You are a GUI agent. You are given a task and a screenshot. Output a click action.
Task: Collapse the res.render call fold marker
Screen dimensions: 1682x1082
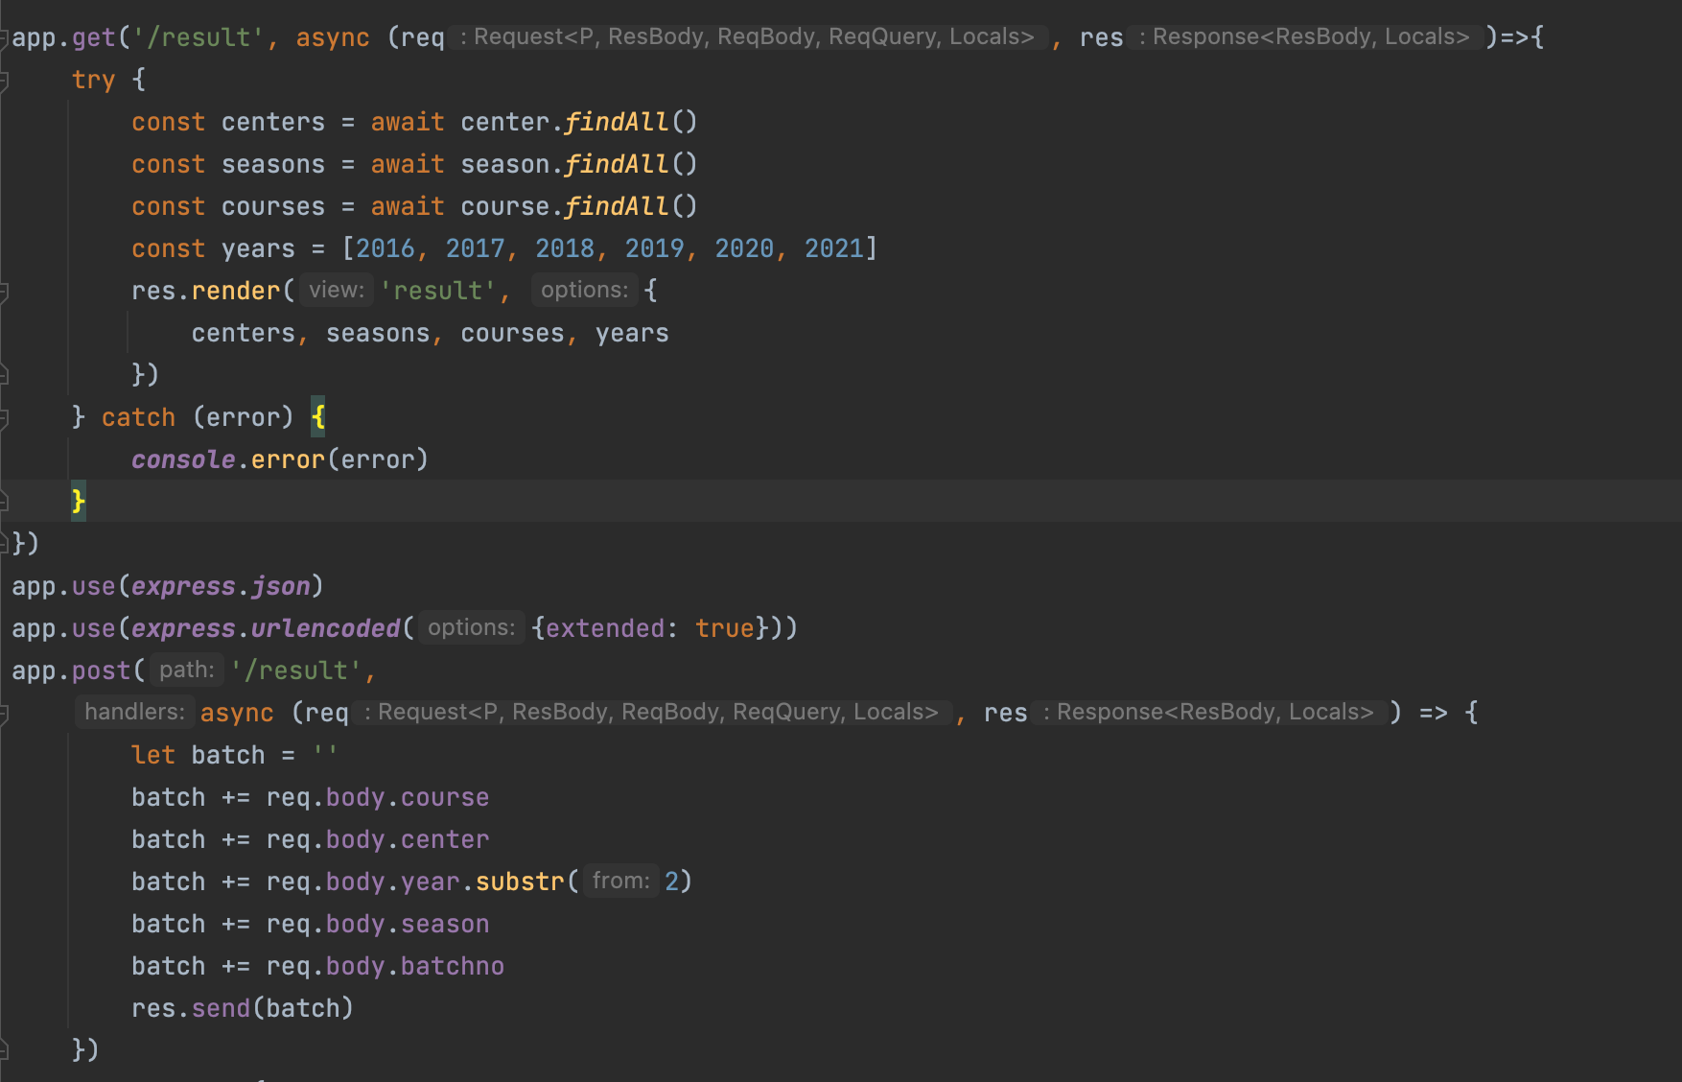5,292
